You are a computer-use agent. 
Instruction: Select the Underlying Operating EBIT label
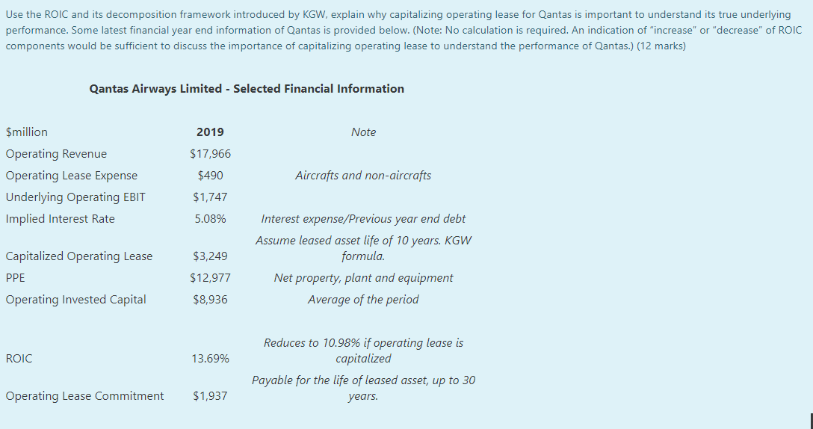click(75, 197)
